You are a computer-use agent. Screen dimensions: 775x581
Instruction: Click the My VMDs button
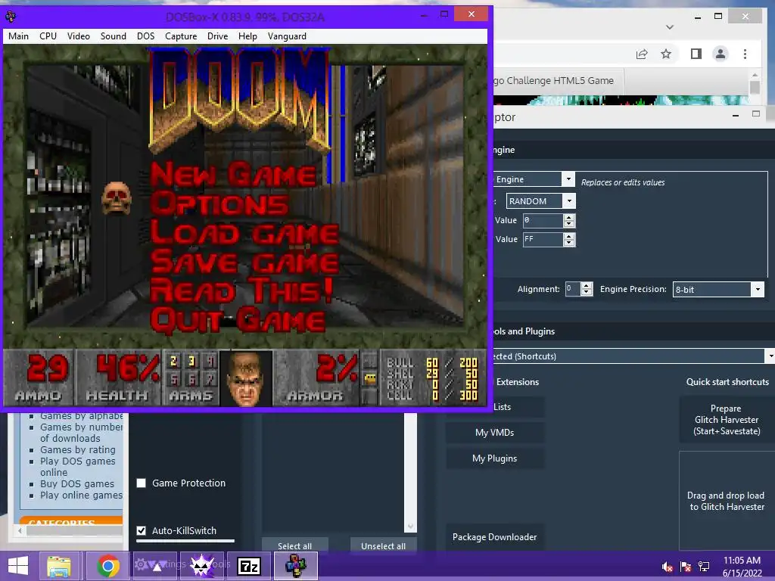pos(495,433)
